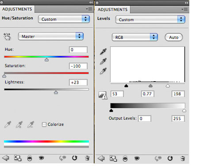Click the histogram warning recalculate icon
The height and width of the screenshot is (166, 199).
coord(103,95)
